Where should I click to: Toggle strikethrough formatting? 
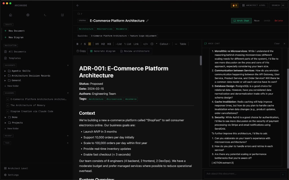pos(85,44)
